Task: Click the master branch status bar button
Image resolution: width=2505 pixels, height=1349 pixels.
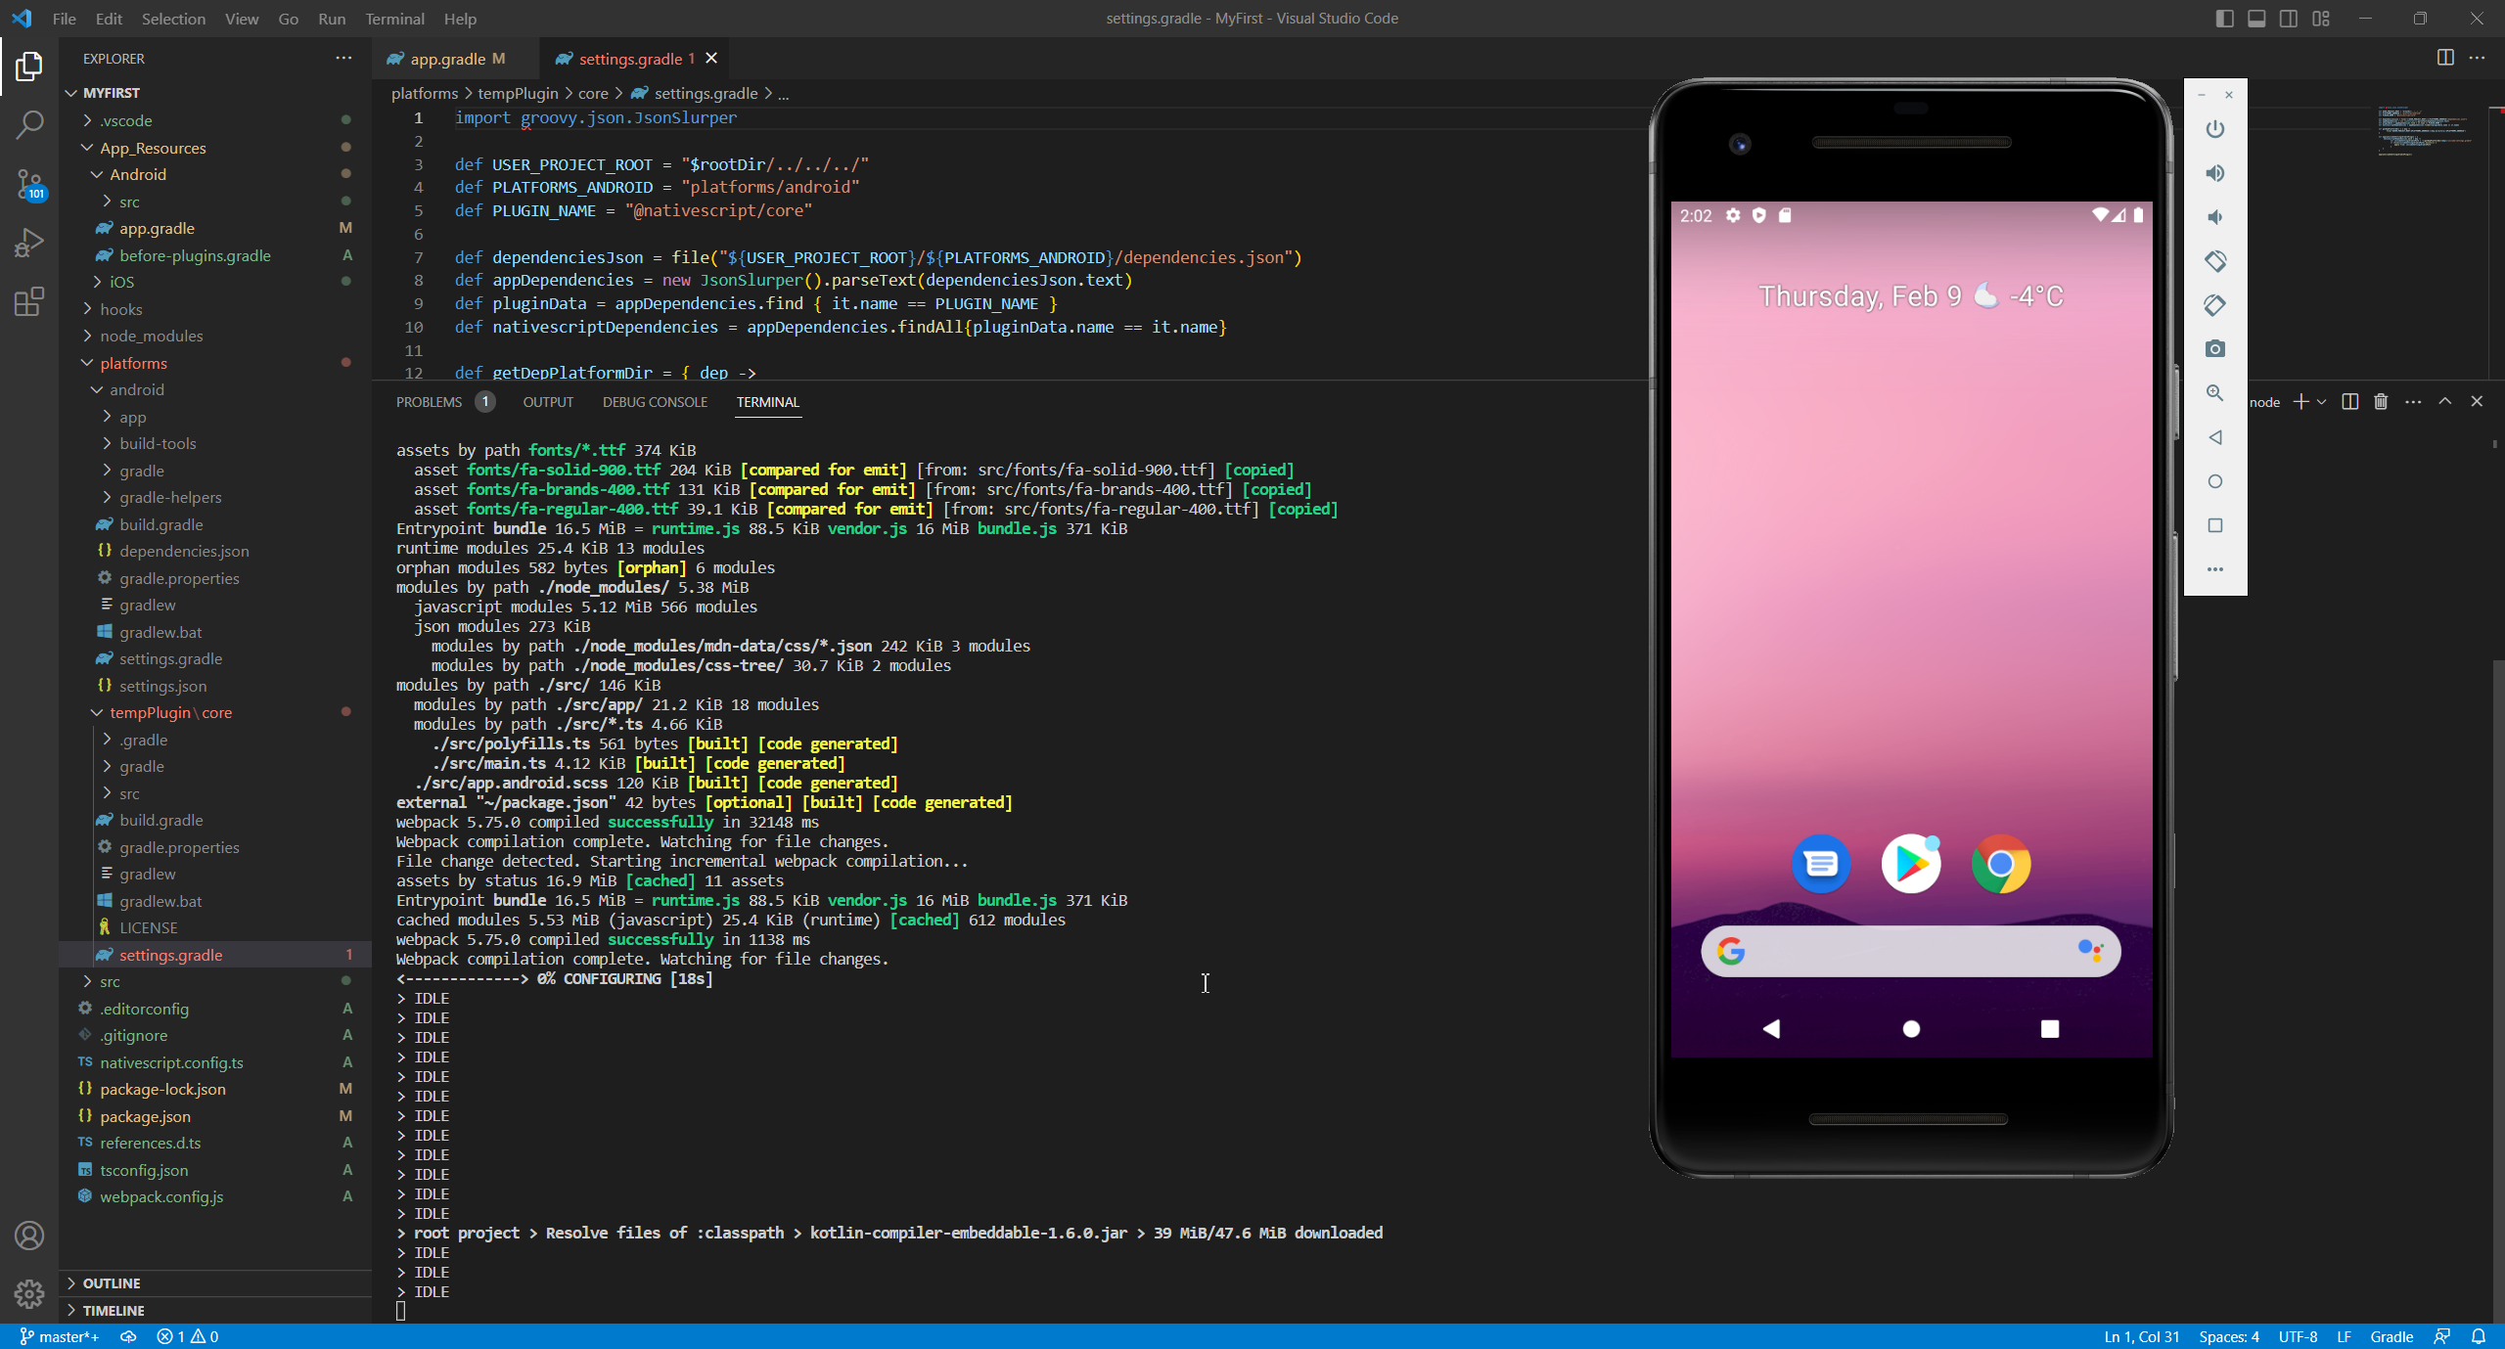Action: [60, 1336]
